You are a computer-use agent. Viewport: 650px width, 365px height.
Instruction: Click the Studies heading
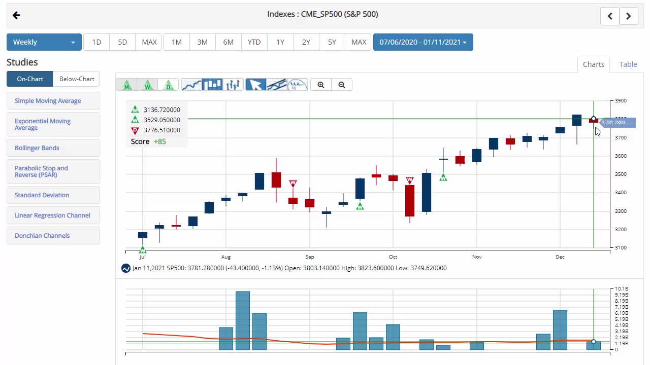click(22, 62)
